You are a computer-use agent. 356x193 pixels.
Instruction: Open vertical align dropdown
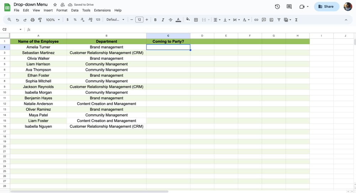tap(226, 20)
